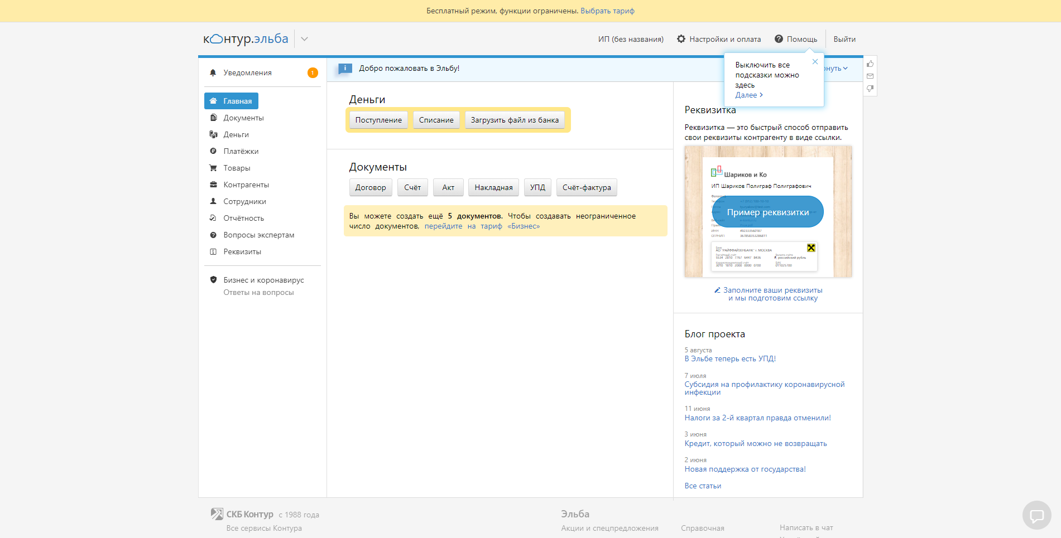Click the 5 августа blog date
Image resolution: width=1061 pixels, height=538 pixels.
tap(698, 350)
